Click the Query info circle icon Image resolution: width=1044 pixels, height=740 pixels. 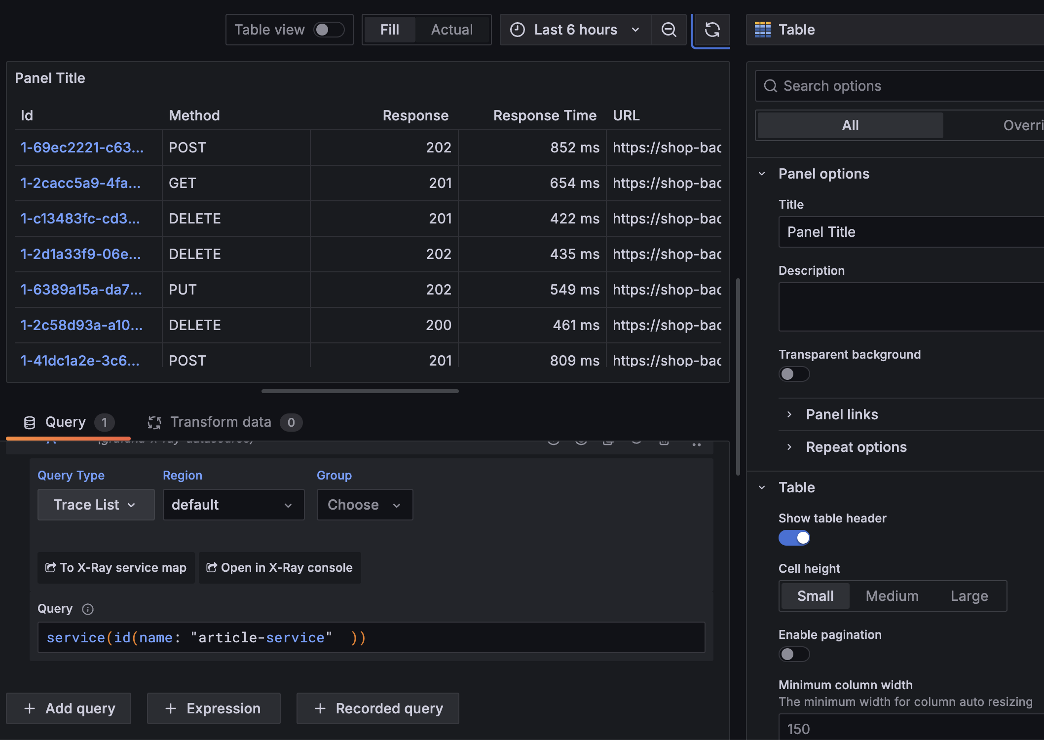coord(88,609)
